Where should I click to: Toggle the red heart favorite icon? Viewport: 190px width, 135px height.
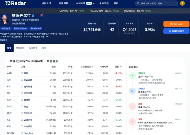pos(42,15)
